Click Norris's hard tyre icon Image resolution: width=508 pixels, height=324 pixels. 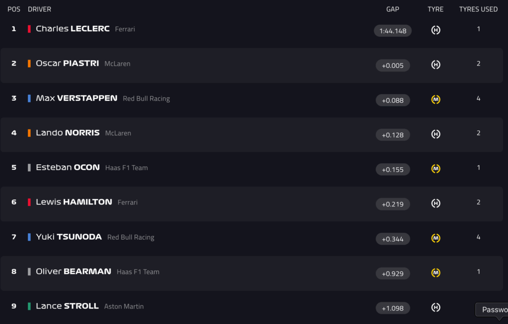pos(436,134)
